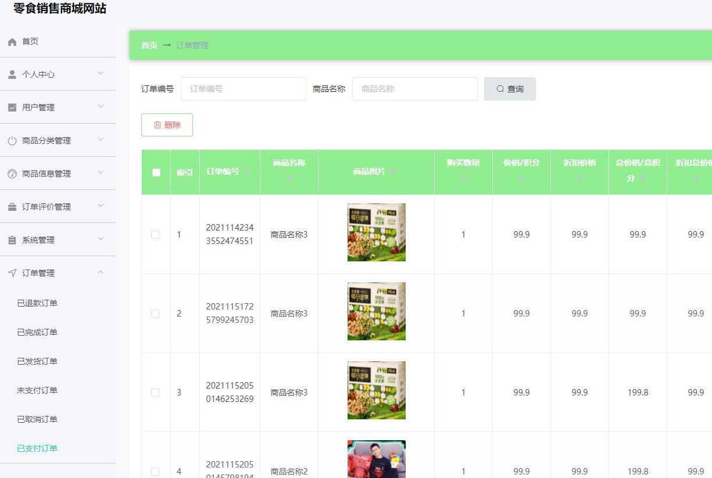Expand the 系统管理 menu chevron

(x=101, y=239)
